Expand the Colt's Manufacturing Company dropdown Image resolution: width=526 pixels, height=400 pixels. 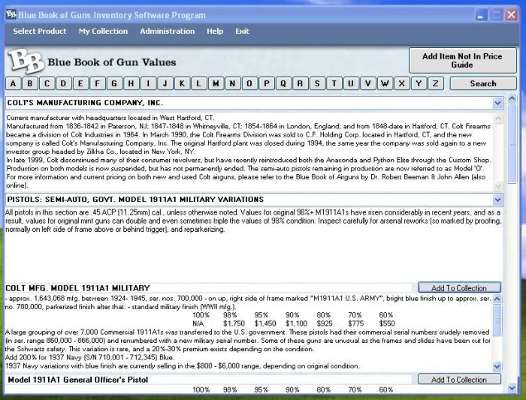[x=497, y=103]
